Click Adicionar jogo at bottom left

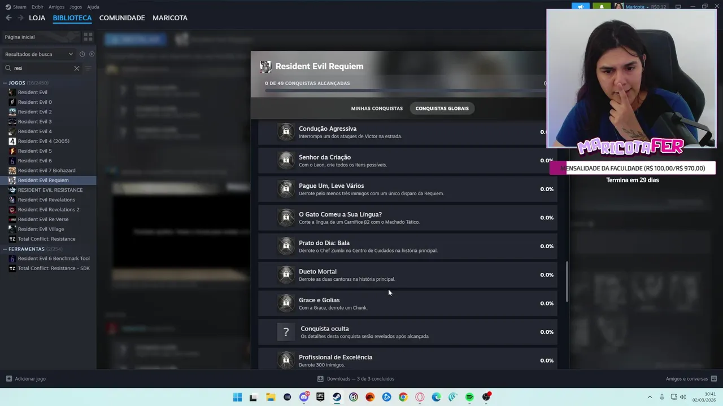[x=26, y=379]
